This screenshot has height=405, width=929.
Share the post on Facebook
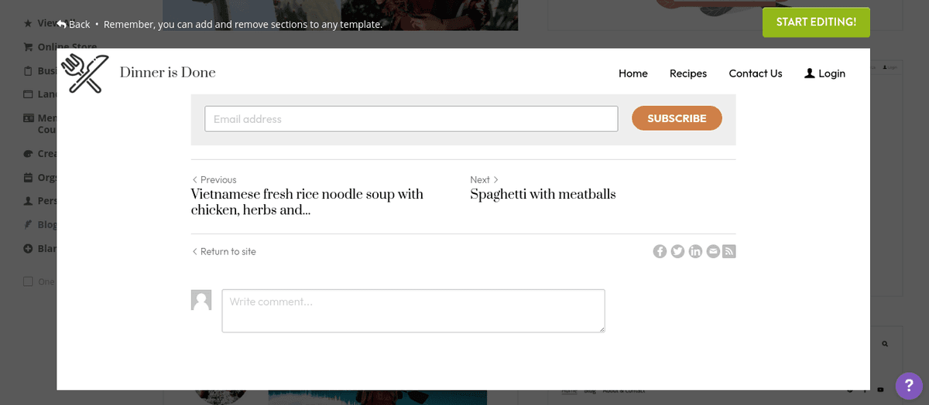tap(660, 251)
